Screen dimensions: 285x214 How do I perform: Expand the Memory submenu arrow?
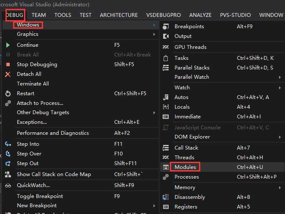280,187
